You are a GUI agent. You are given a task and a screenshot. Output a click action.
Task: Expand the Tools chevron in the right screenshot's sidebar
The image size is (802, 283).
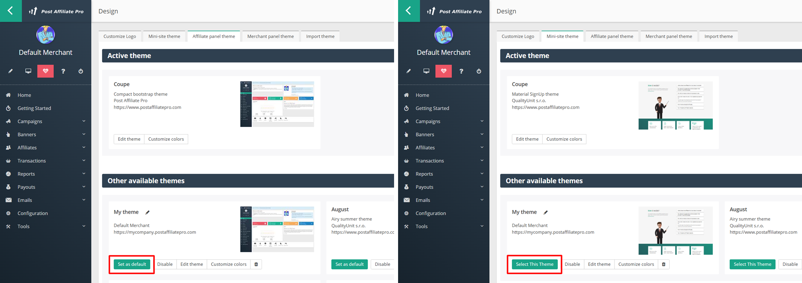pyautogui.click(x=482, y=226)
